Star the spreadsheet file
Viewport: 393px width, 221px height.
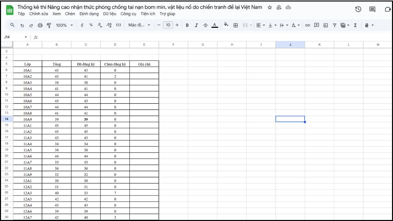tap(270, 7)
